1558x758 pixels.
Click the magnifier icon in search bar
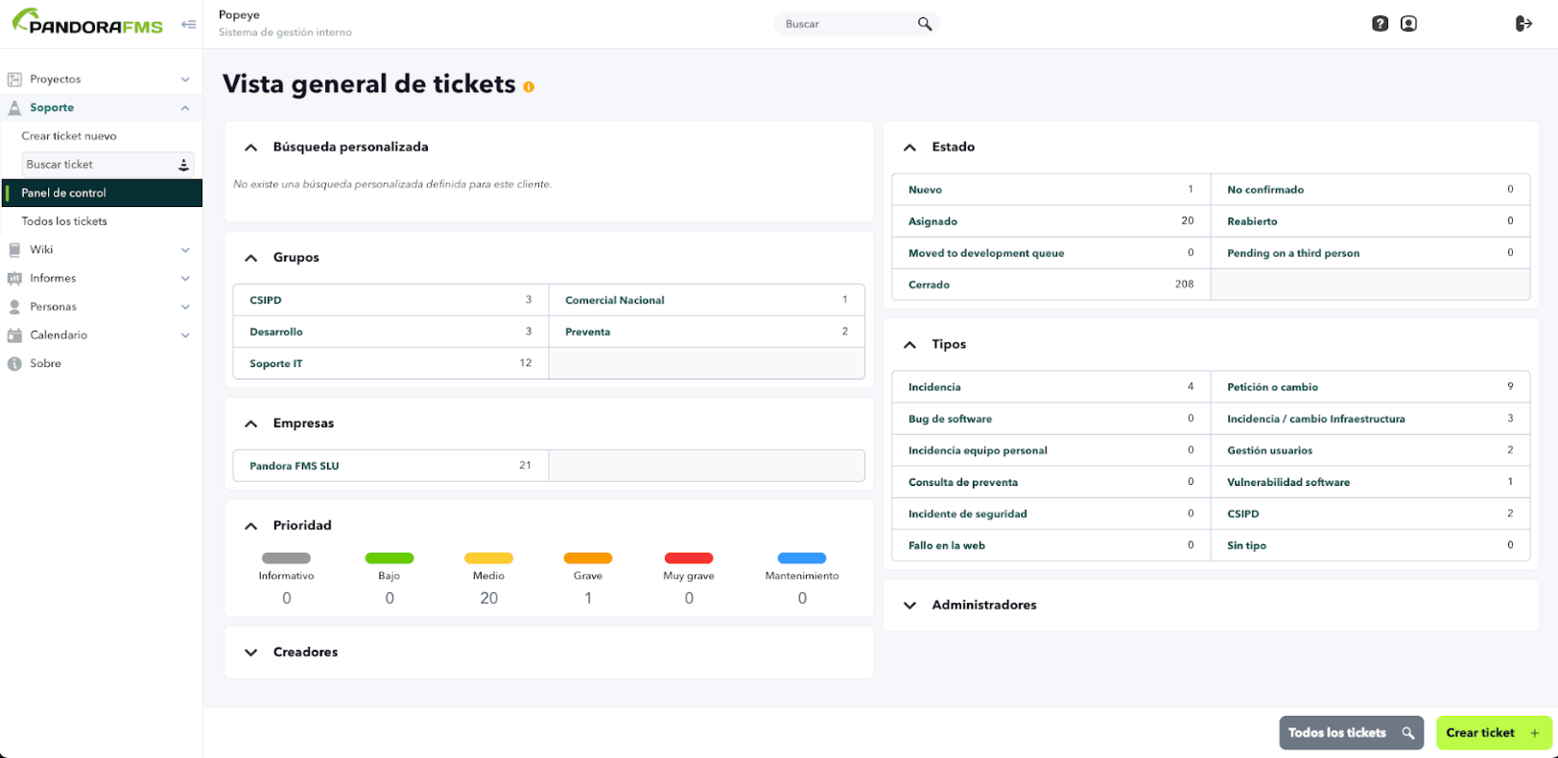click(x=924, y=24)
